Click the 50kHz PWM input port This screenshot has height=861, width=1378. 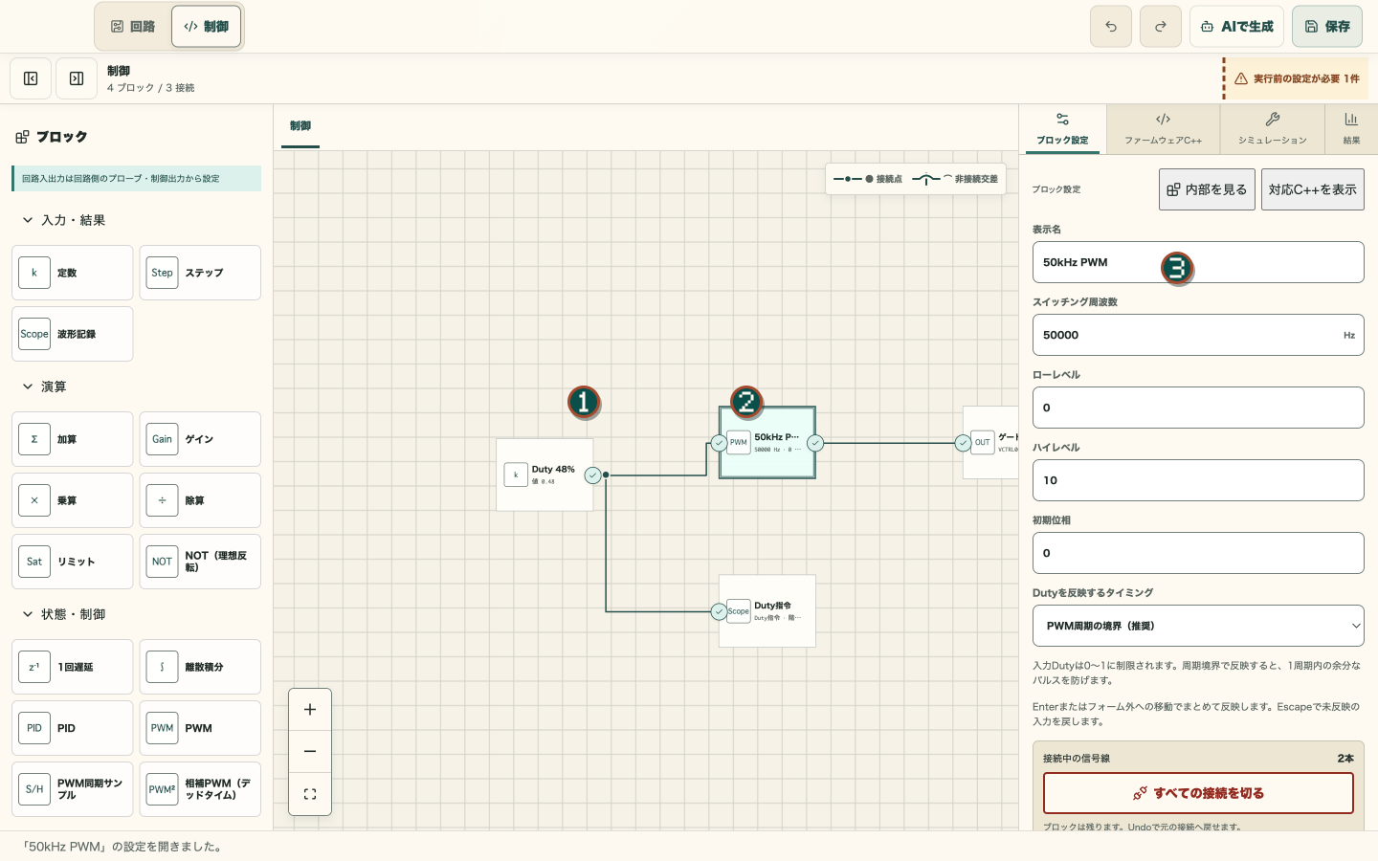719,443
